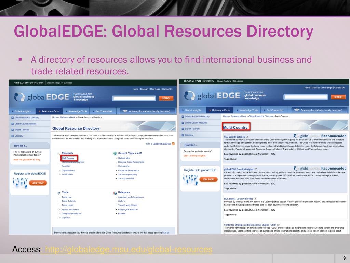The width and height of the screenshot is (350, 263).
Task: Click the external link icon beside CIA: World Factbook
Action: click(247, 137)
